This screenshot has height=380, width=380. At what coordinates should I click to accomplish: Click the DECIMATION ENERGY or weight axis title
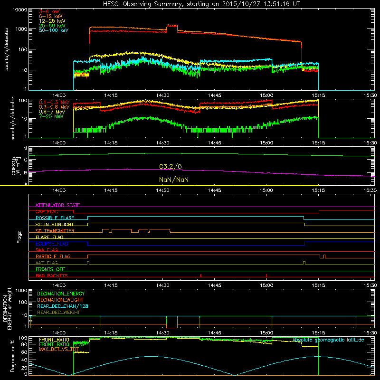tap(7, 308)
